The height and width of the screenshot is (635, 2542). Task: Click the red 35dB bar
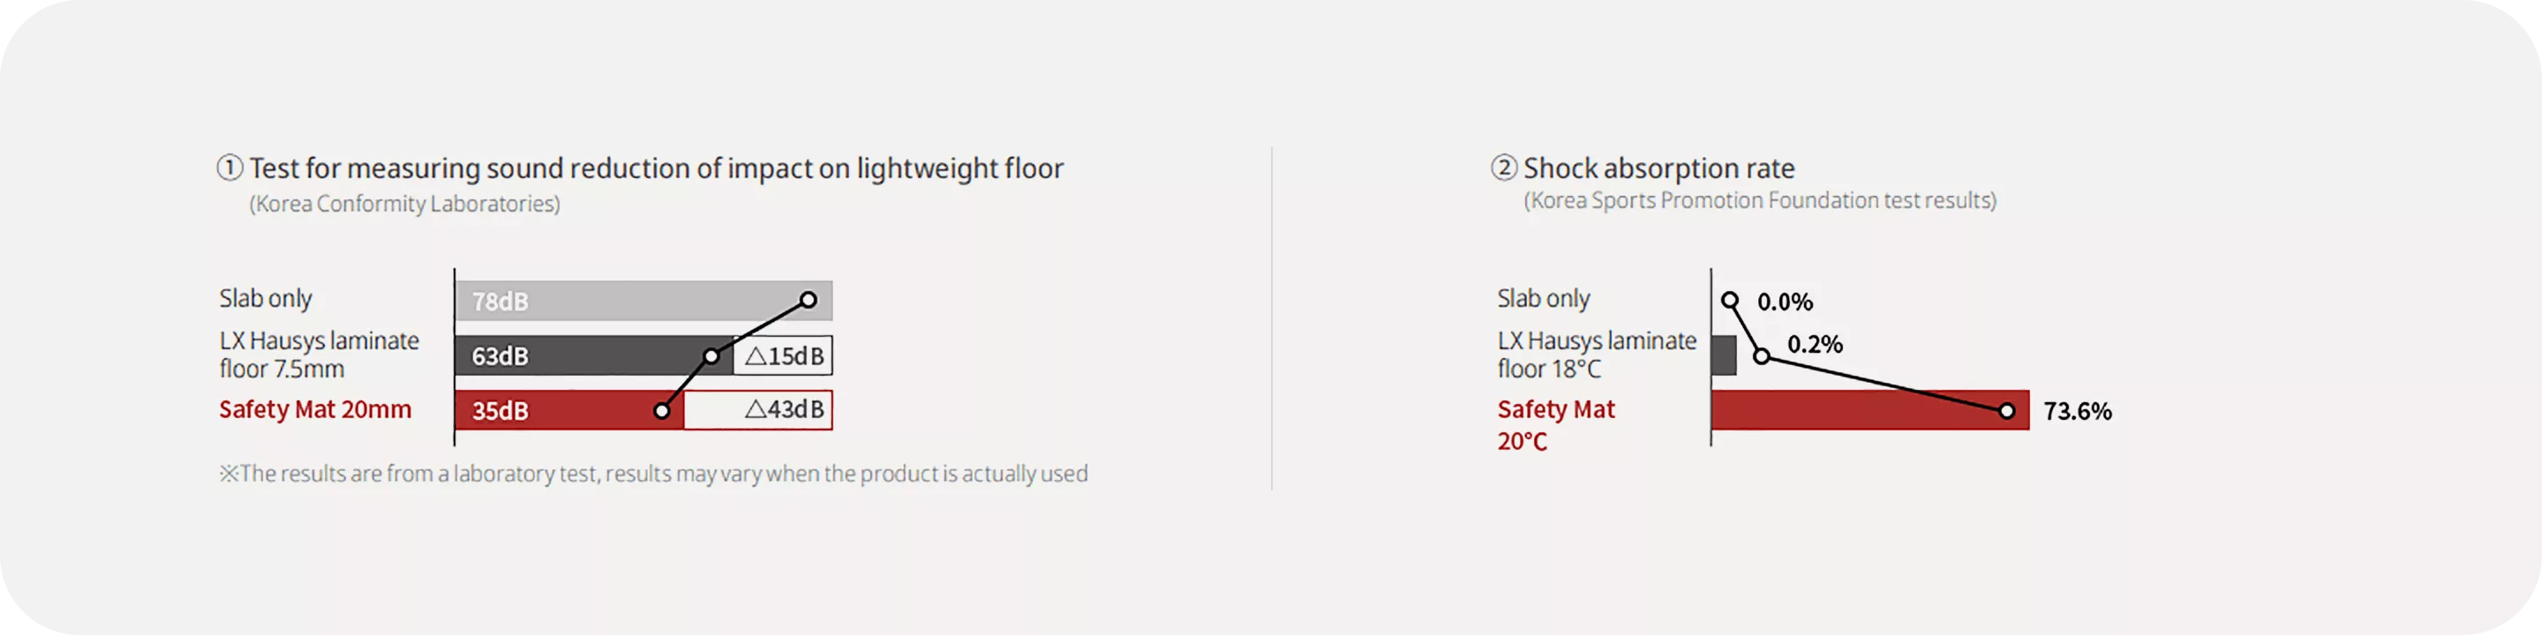click(x=569, y=410)
